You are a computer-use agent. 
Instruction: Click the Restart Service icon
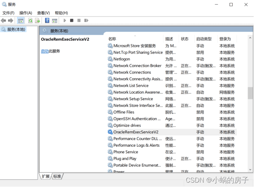coord(86,21)
